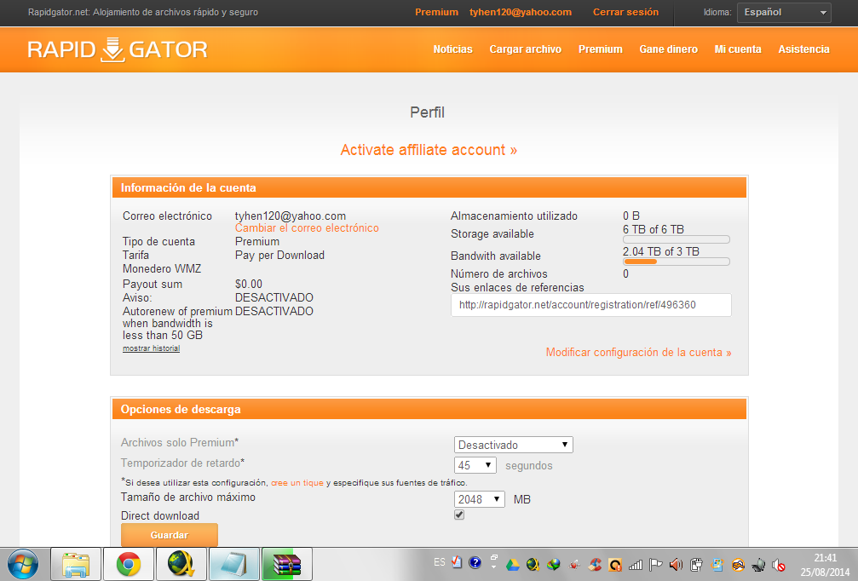Open the notepad application in the taskbar
Screen dimensions: 858x581
(x=233, y=564)
